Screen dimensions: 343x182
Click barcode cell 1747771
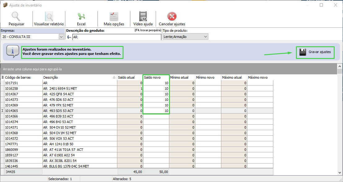tap(23, 144)
